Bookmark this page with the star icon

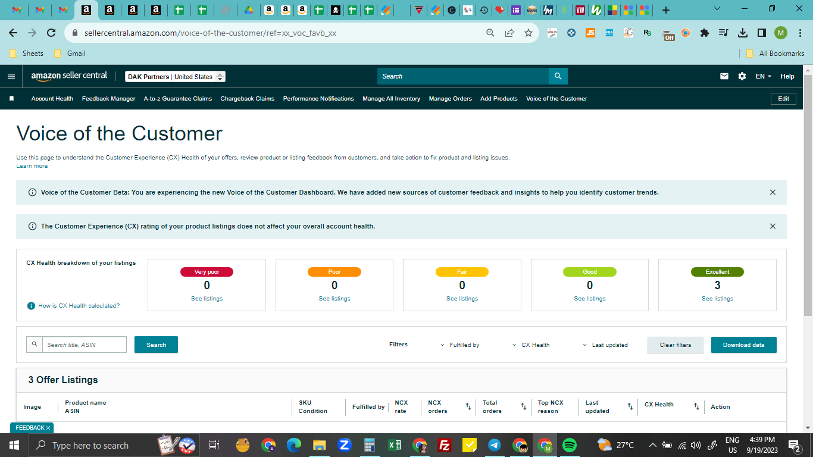[x=528, y=33]
